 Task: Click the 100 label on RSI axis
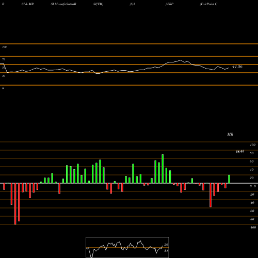(4, 47)
